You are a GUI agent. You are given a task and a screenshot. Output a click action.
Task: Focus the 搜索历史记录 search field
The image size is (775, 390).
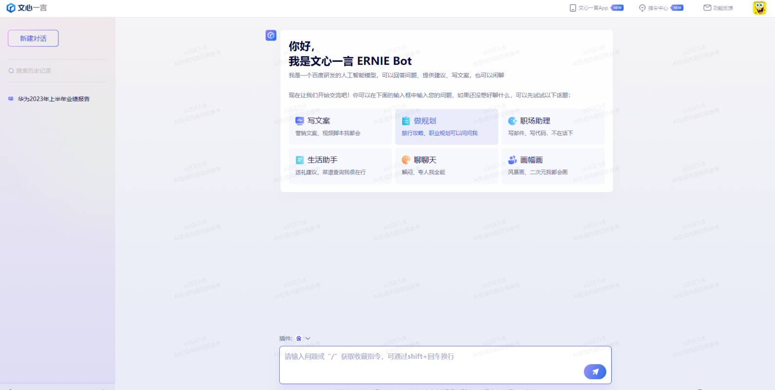pos(34,71)
